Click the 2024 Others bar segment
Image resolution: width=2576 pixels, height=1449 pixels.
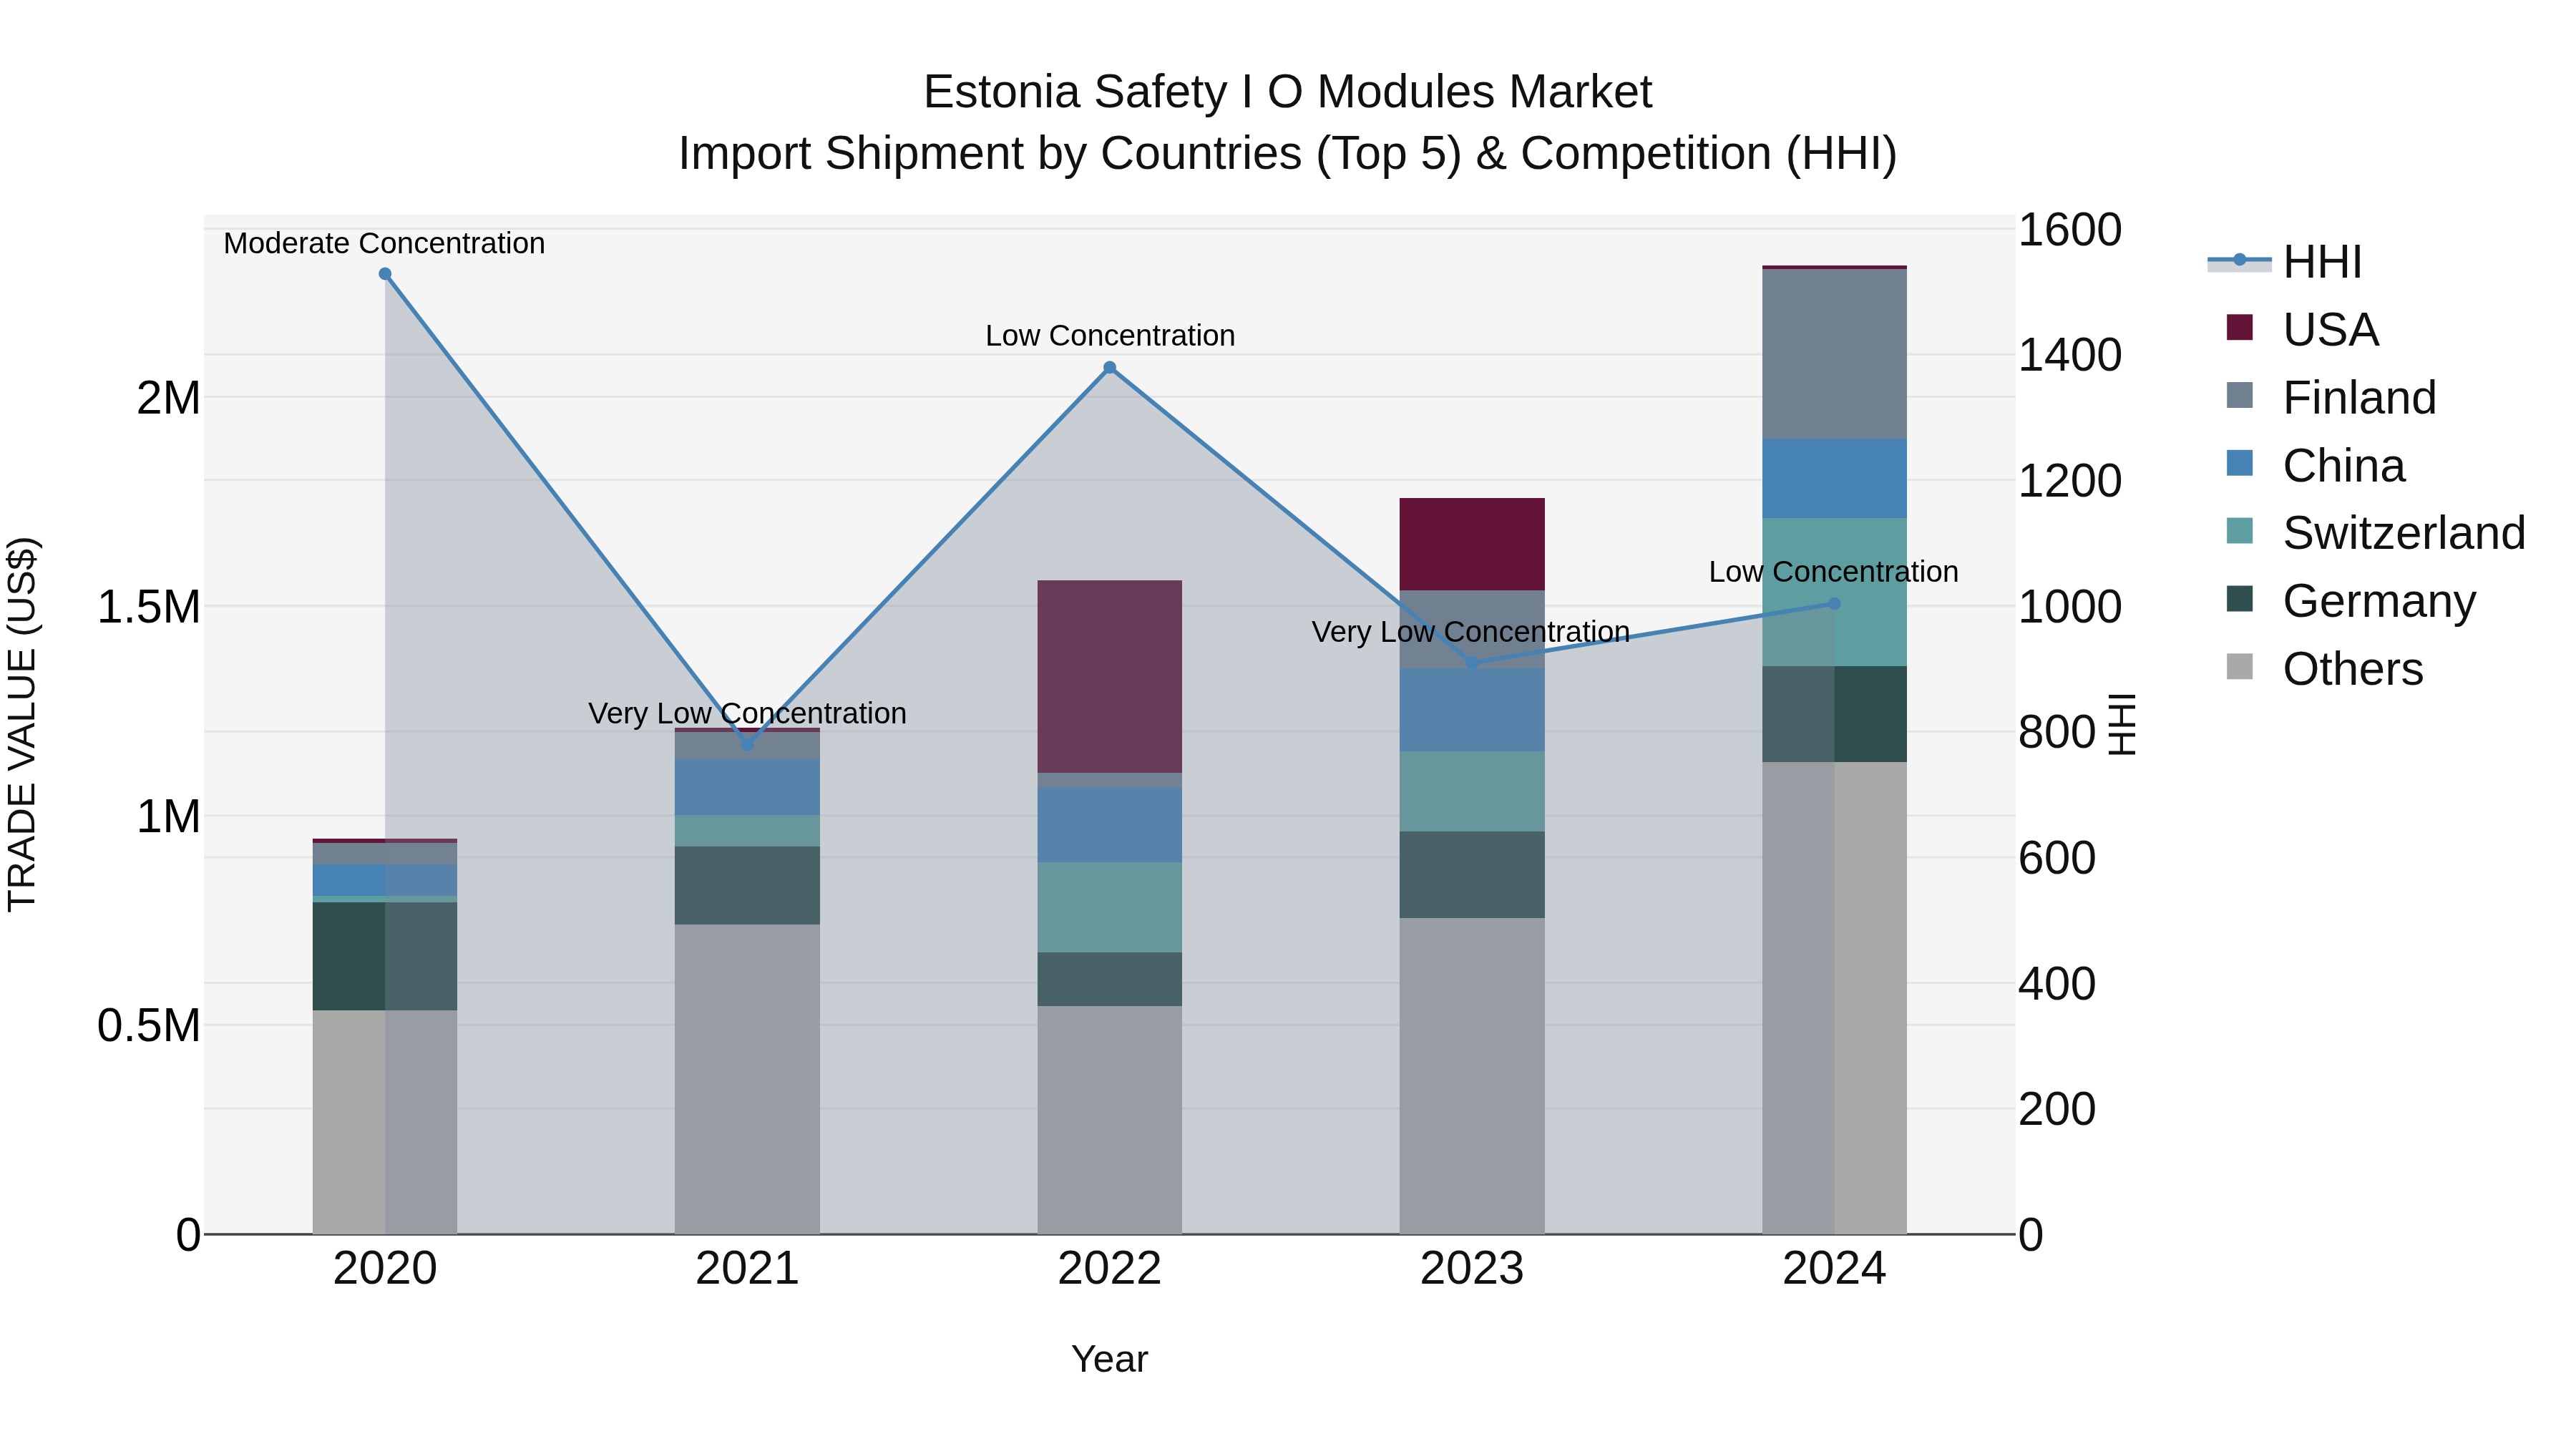[x=1834, y=998]
